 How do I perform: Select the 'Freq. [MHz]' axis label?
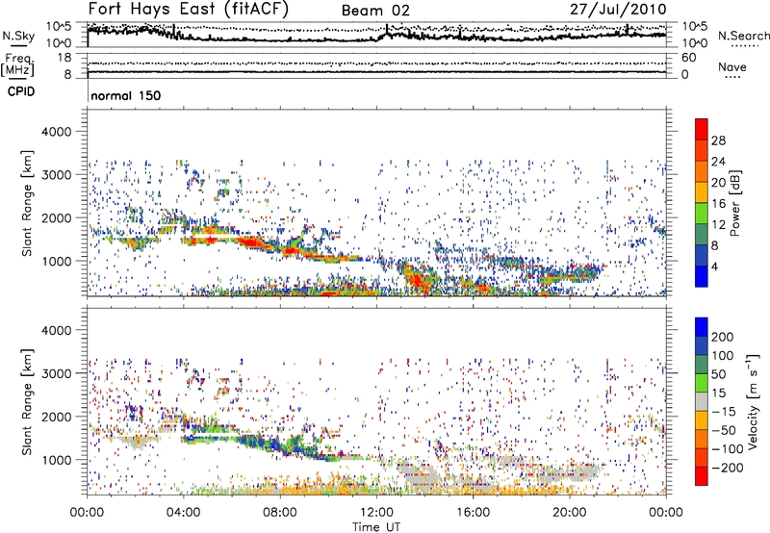18,65
